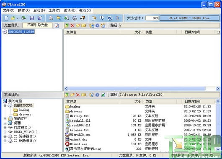
Task: Click the blue Info (i) toolbar icon
Action: pos(102,18)
